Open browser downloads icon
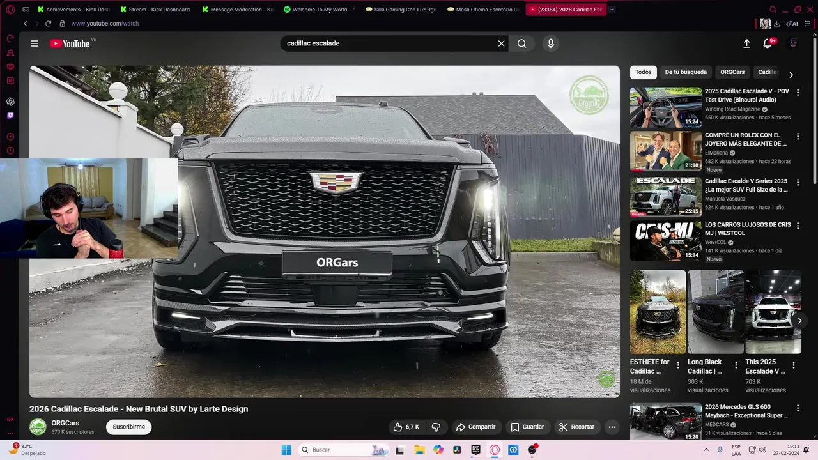818x460 pixels. pos(776,24)
